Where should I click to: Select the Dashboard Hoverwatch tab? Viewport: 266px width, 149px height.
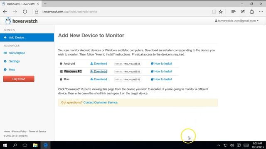pos(20,4)
